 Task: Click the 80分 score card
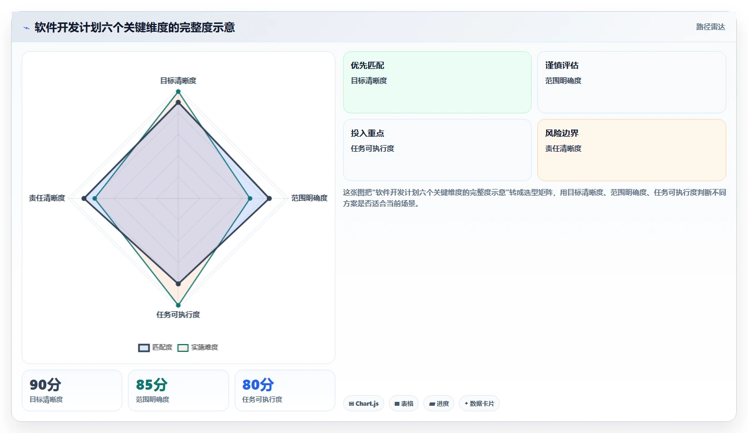click(x=285, y=390)
